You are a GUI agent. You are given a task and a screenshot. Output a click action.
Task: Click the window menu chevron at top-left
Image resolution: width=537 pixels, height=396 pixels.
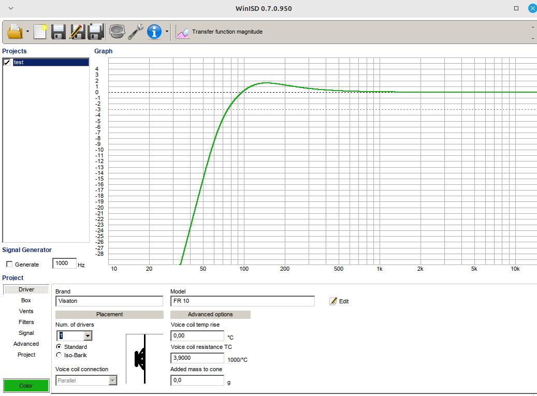(x=11, y=8)
